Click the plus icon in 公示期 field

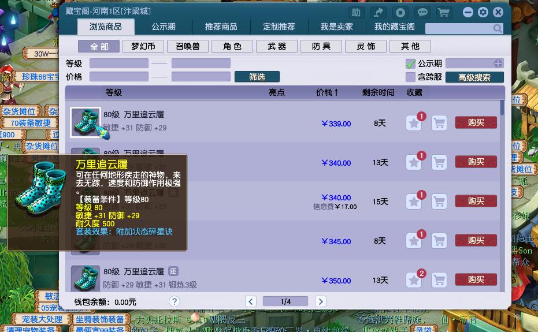(498, 64)
